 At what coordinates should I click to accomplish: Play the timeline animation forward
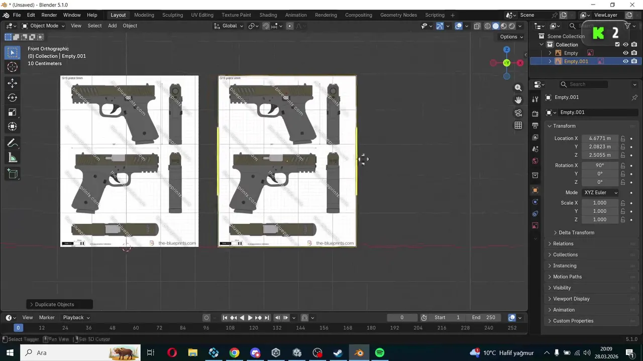tap(250, 317)
